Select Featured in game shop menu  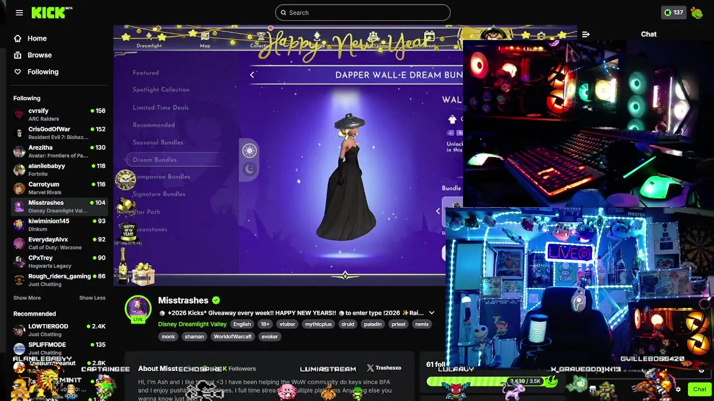(x=146, y=73)
